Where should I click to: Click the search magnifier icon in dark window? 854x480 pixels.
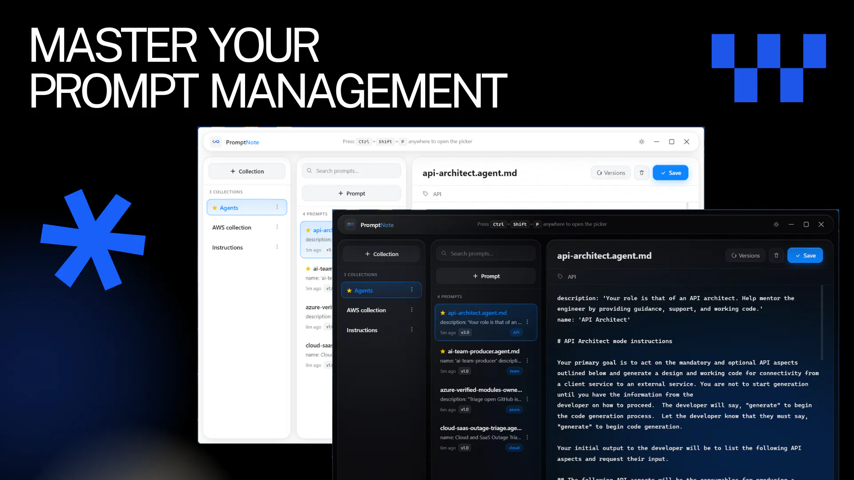point(444,253)
